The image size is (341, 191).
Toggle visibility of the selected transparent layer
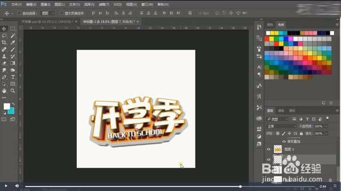pyautogui.click(x=269, y=159)
